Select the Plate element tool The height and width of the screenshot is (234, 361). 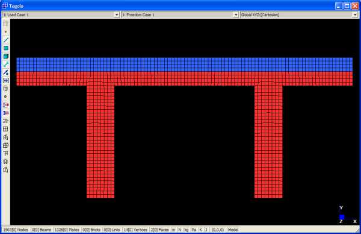tap(6, 48)
